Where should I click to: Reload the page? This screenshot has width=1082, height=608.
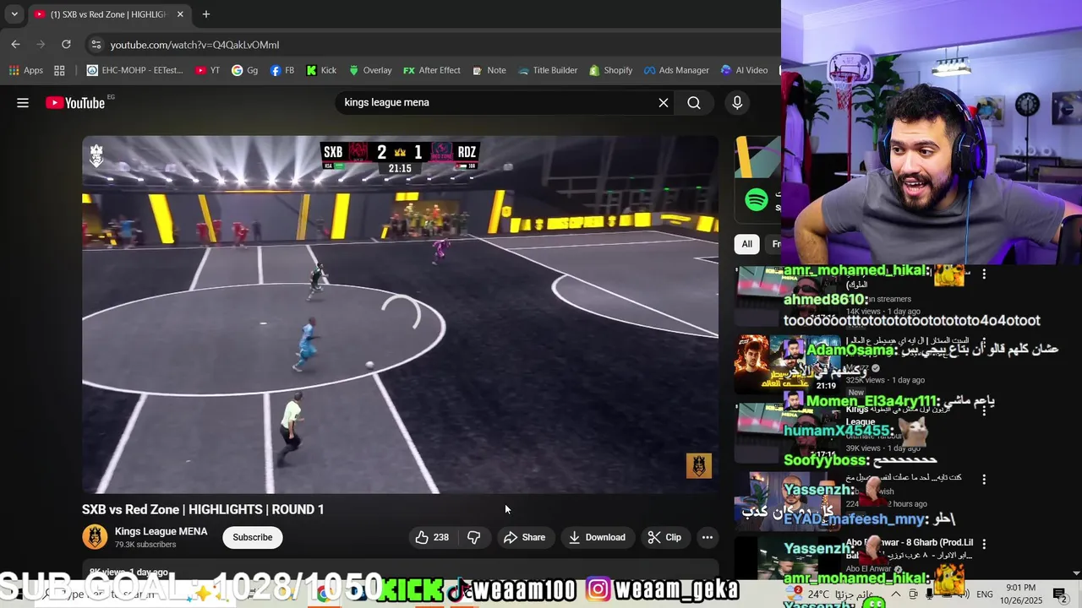click(66, 45)
